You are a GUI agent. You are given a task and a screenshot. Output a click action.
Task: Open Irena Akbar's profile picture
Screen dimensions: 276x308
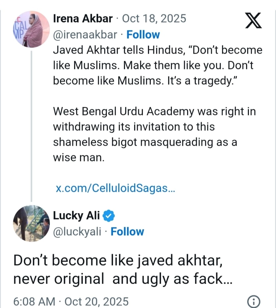click(31, 30)
